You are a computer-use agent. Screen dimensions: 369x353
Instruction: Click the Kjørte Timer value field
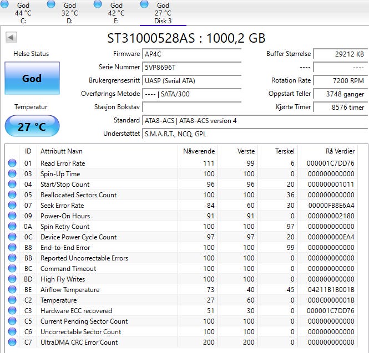point(341,108)
